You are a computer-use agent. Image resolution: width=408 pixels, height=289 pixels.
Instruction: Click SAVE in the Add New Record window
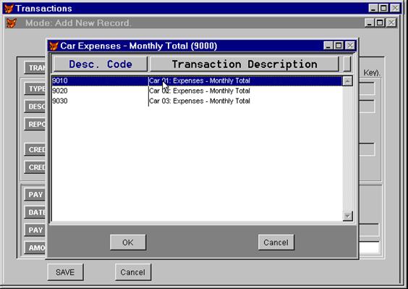[x=65, y=272]
